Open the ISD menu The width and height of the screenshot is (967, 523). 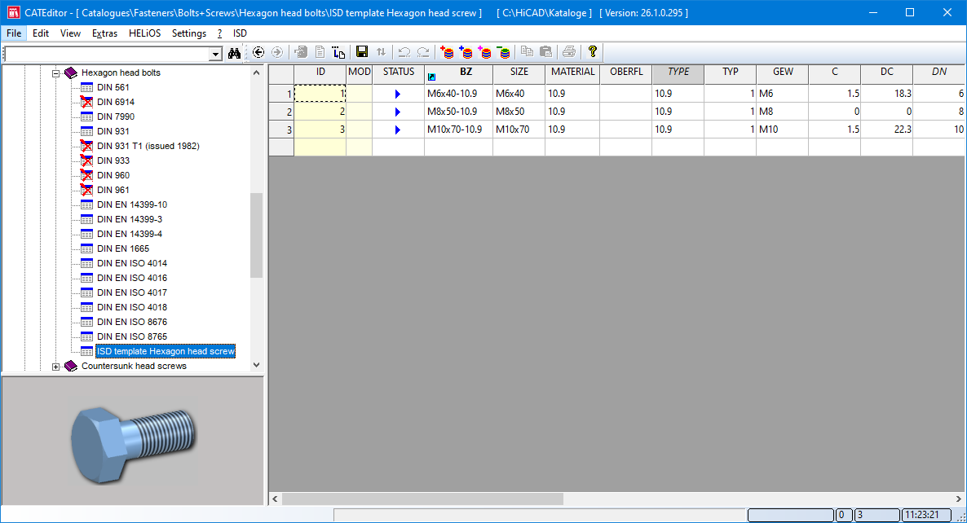click(240, 33)
